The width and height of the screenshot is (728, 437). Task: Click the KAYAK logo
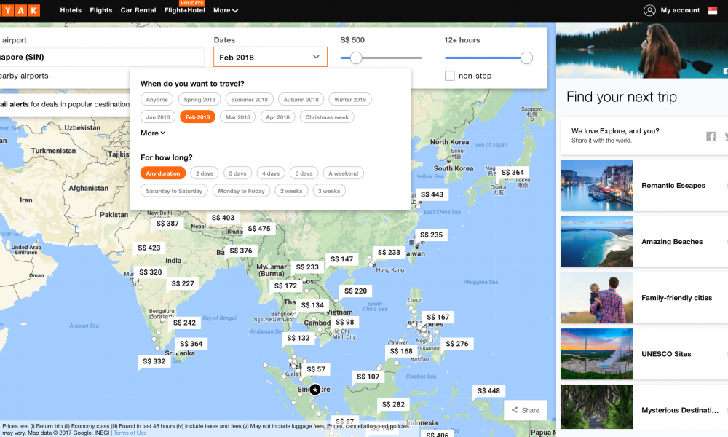click(x=20, y=10)
